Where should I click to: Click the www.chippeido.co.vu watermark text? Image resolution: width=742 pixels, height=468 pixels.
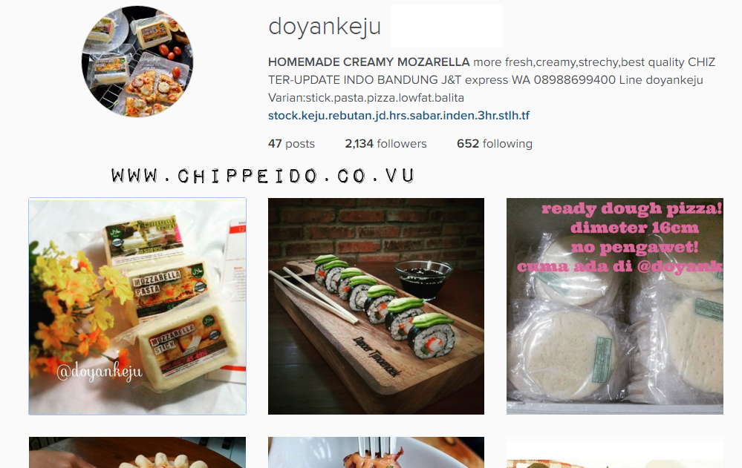click(263, 176)
